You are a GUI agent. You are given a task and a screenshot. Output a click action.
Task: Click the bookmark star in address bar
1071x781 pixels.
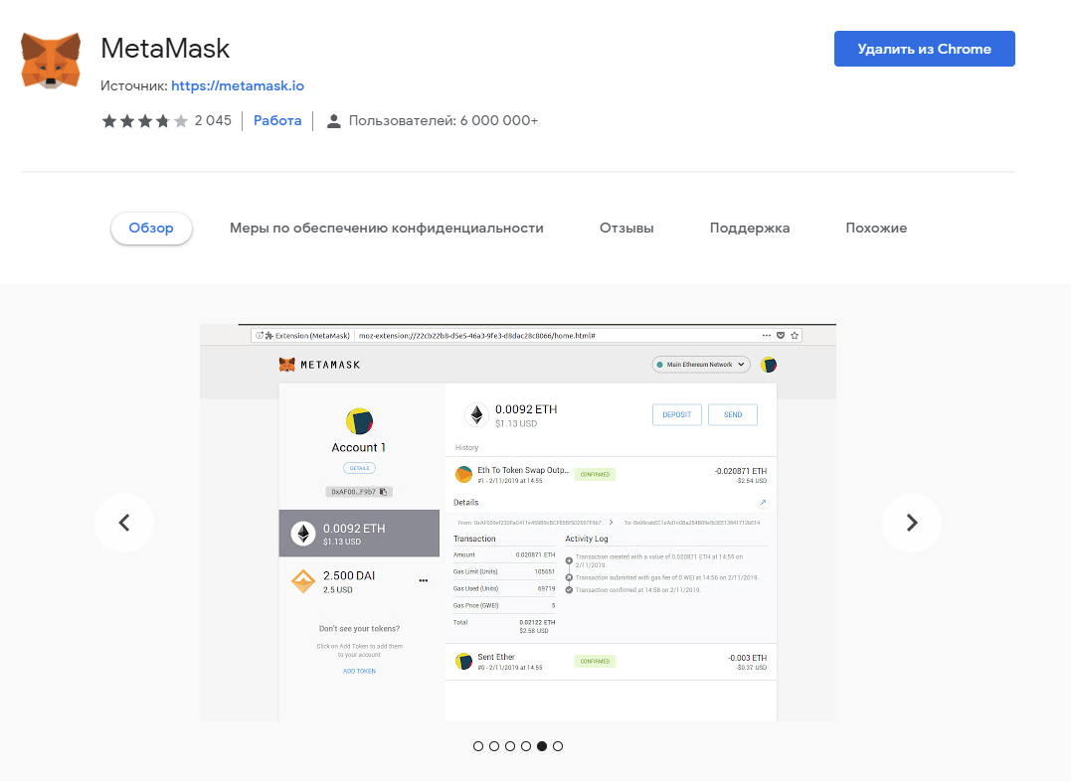[795, 335]
